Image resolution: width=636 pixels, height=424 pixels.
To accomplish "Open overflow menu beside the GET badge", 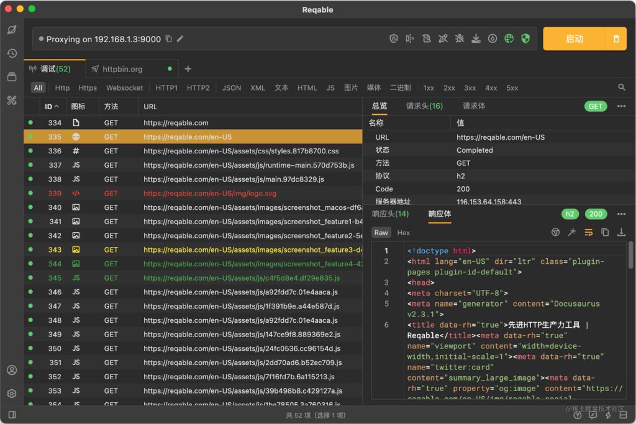I will [x=621, y=106].
